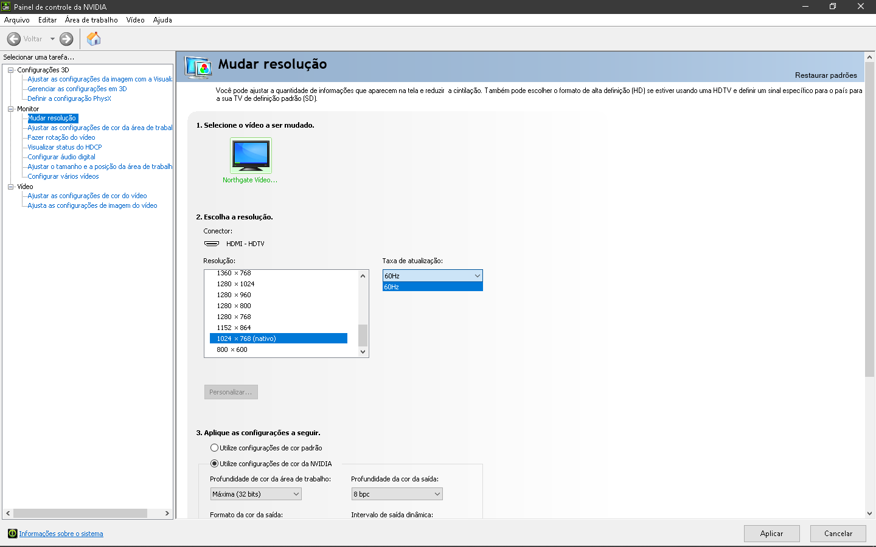Screen dimensions: 876x547
Task: Click the Back (Voltar) arrow icon
Action: point(14,39)
